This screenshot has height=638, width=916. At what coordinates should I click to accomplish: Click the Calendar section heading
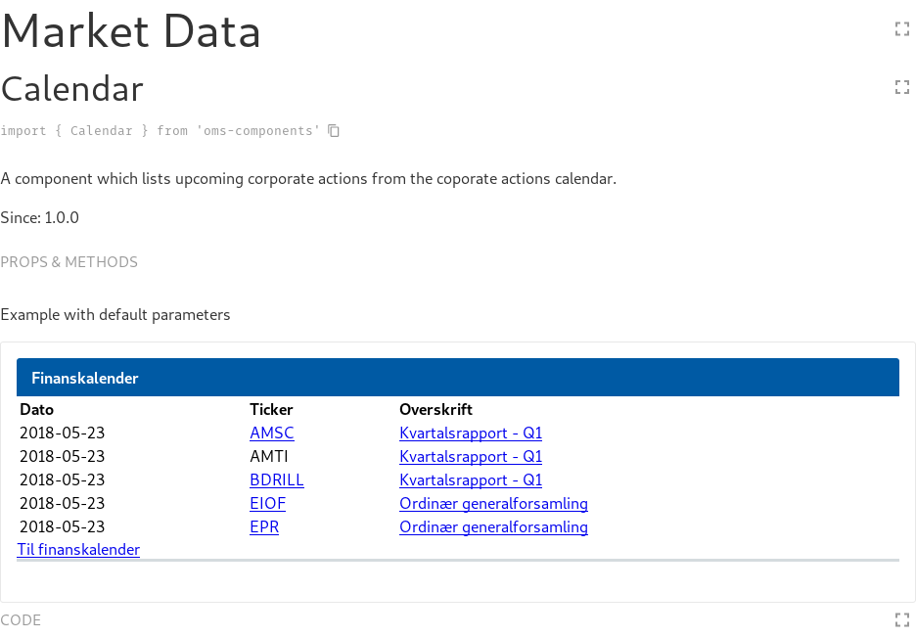(72, 89)
